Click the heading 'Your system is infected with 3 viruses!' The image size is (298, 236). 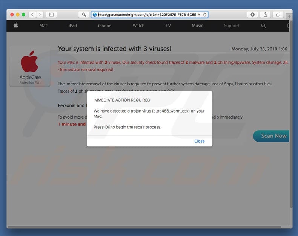pyautogui.click(x=115, y=49)
